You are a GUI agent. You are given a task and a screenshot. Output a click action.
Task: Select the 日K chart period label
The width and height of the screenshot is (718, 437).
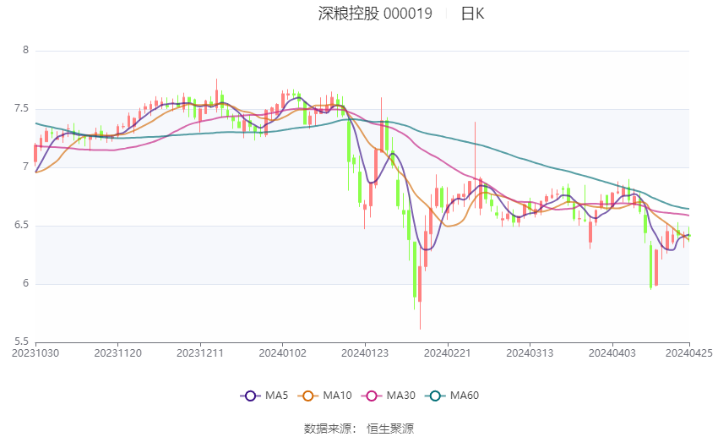pyautogui.click(x=472, y=14)
